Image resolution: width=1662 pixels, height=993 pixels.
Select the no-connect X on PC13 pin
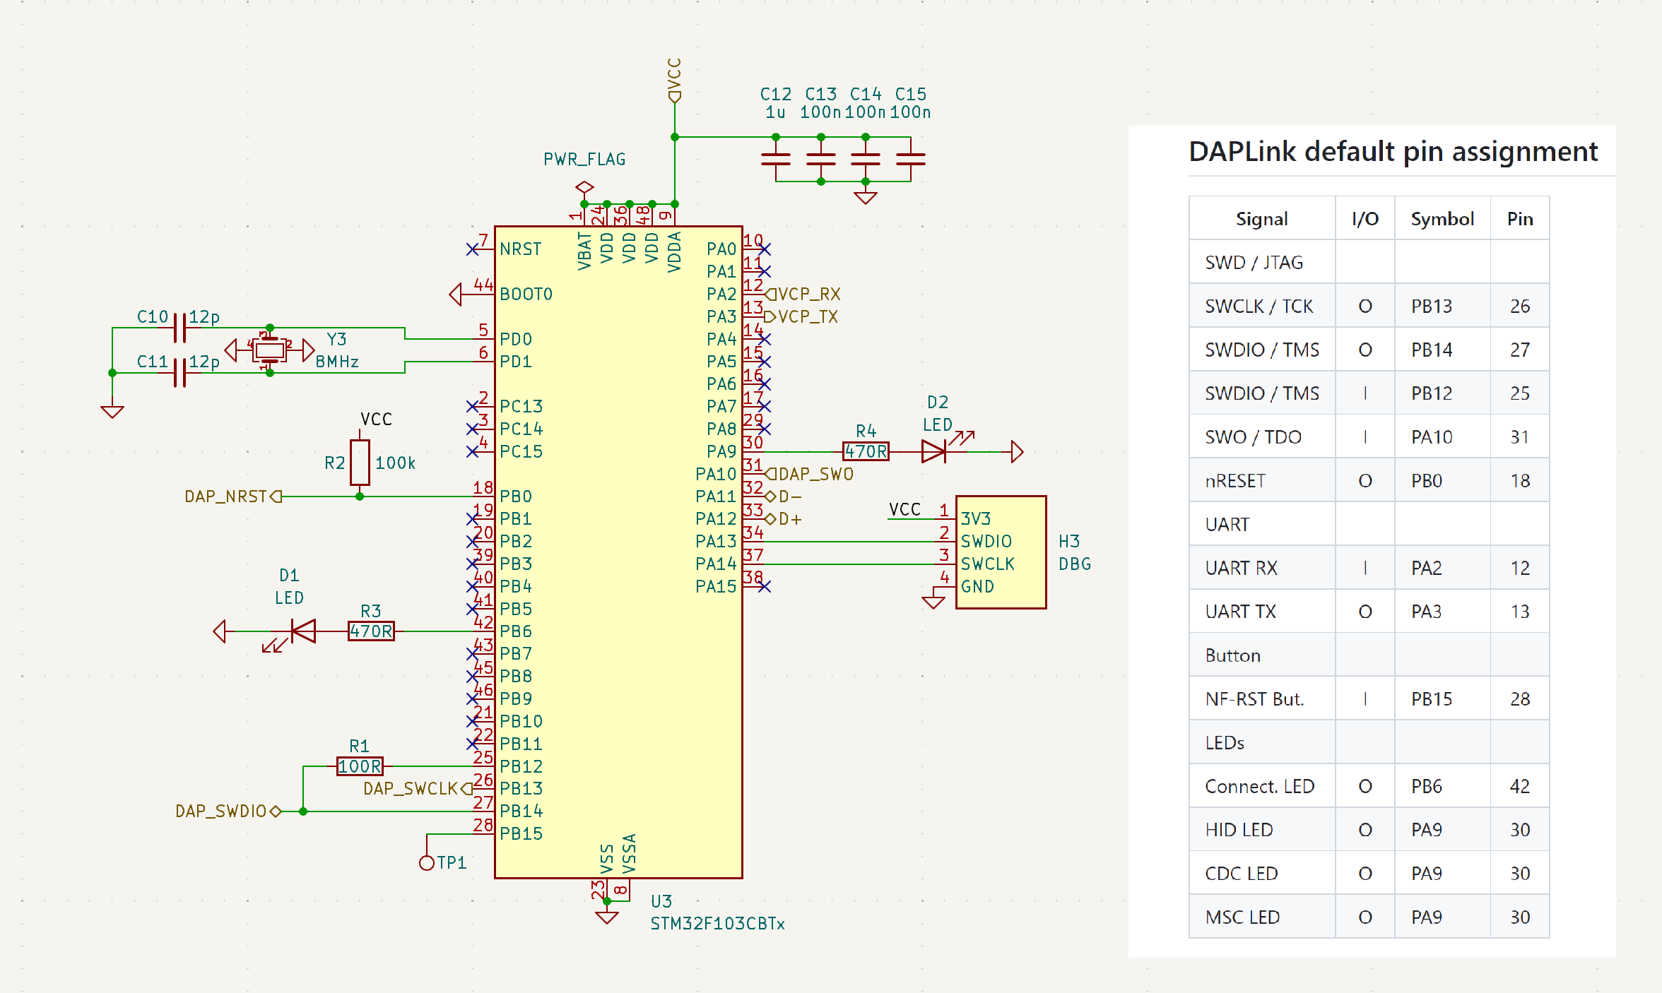[472, 406]
